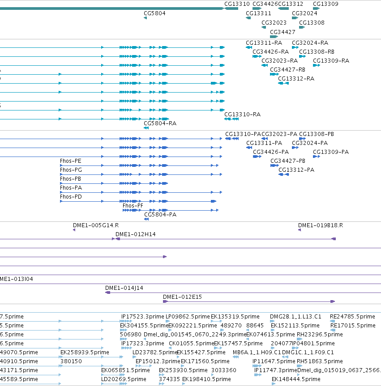
Task: Select EST LP09862.5prime
Action: (188, 317)
